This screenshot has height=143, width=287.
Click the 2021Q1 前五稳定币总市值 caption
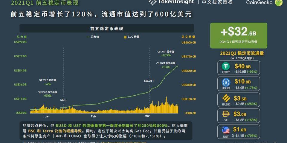239,42
